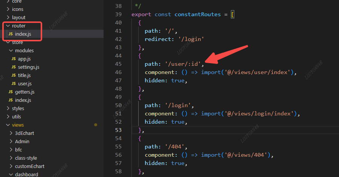Click the constantRoutes identifier
This screenshot has width=339, height=177.
coord(198,14)
